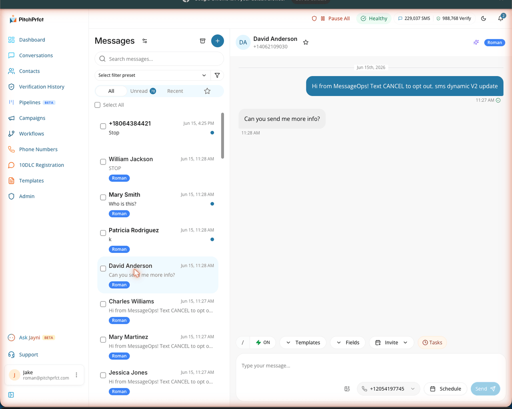The width and height of the screenshot is (512, 409).
Task: Open Verification History
Action: (42, 86)
